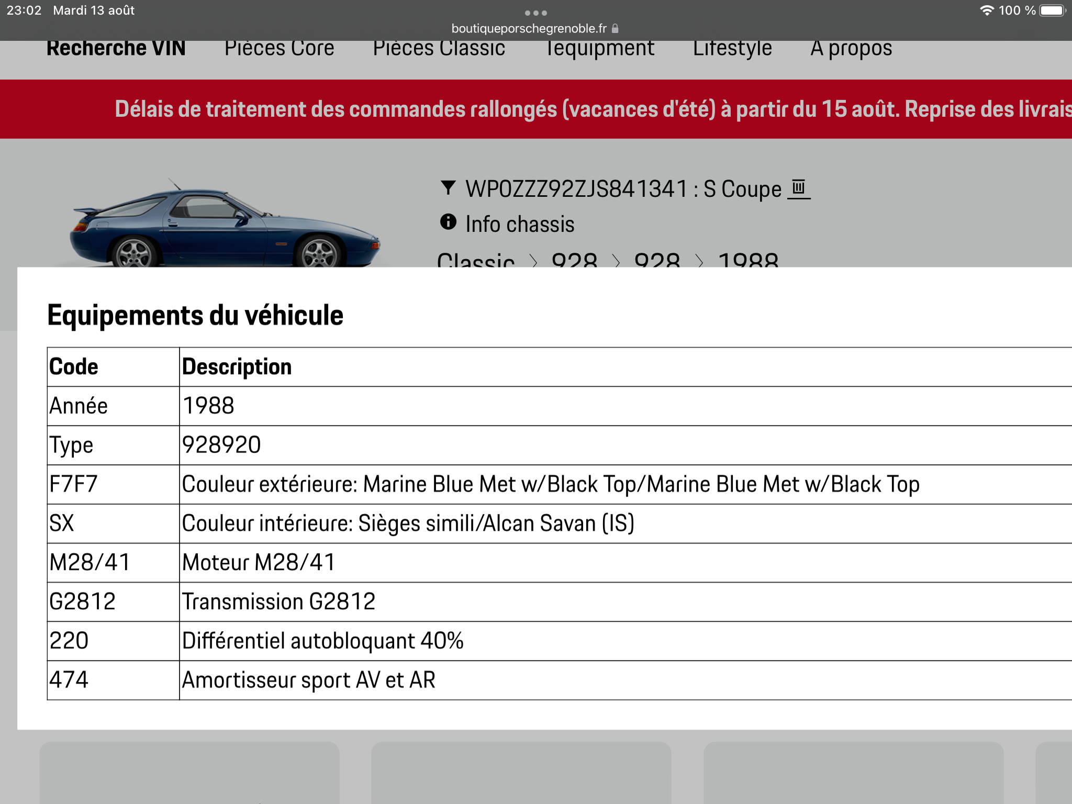Click the trash icon after S Coupe
The height and width of the screenshot is (804, 1072).
coord(799,187)
